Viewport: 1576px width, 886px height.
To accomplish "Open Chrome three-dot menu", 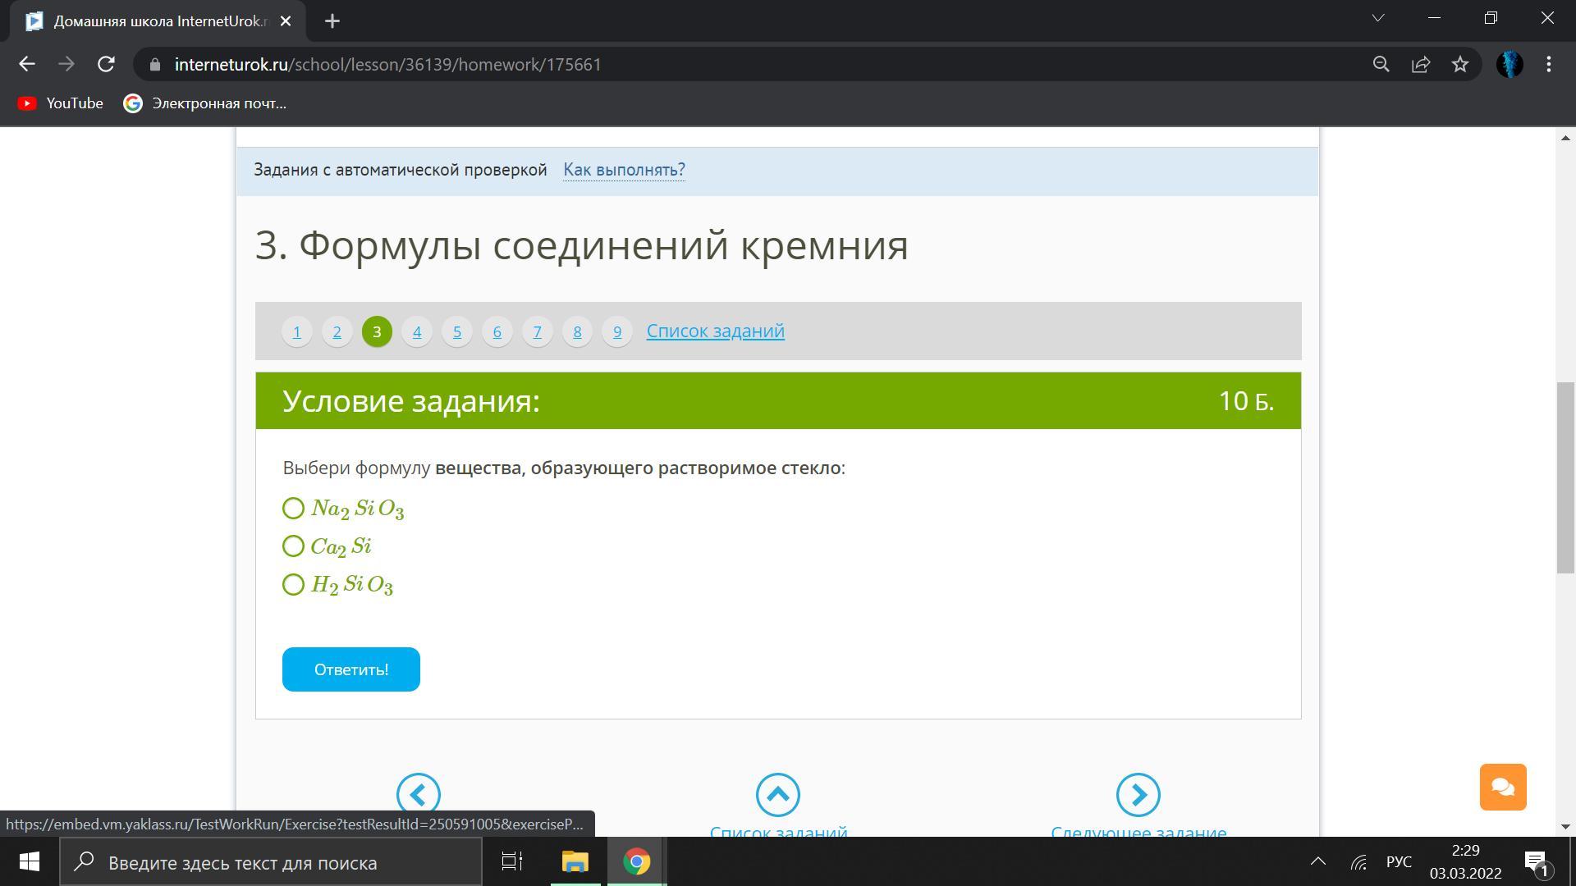I will click(1548, 64).
